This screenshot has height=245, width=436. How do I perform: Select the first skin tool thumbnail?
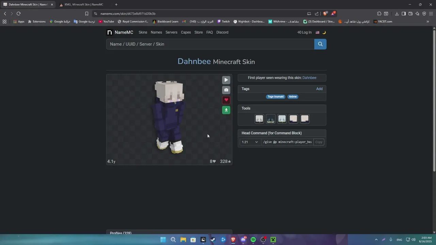(x=259, y=119)
